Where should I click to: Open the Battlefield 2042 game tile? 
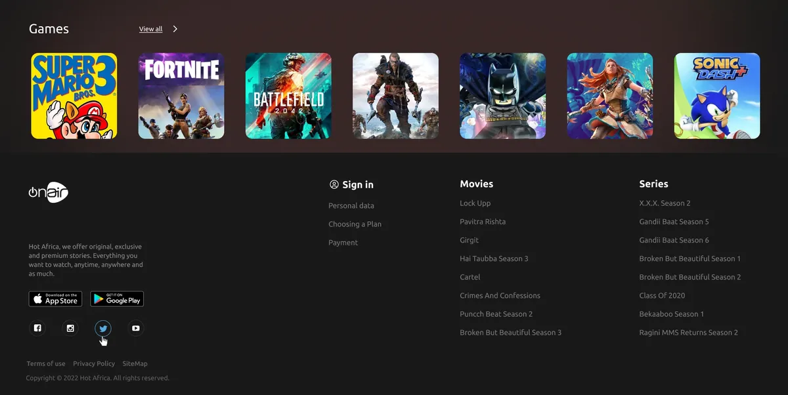288,96
